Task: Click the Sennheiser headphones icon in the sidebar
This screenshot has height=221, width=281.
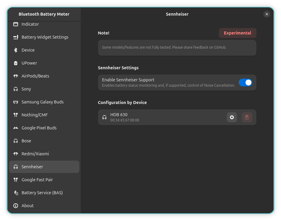Action: click(16, 167)
